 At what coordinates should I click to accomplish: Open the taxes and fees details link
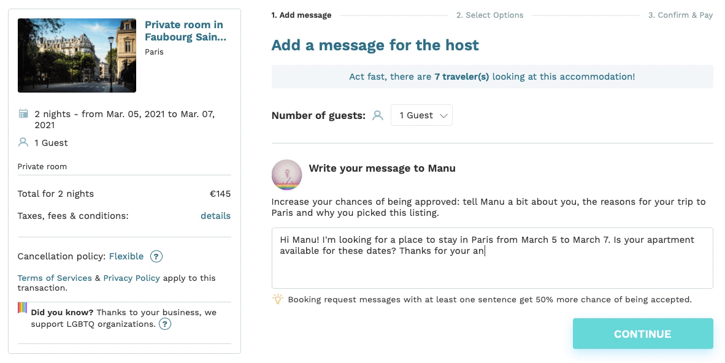[x=215, y=216]
